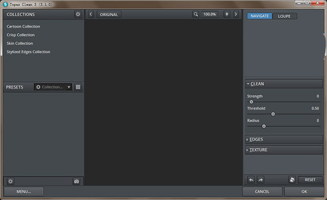Expand the EDGES section
This screenshot has height=200, width=327.
(x=283, y=139)
